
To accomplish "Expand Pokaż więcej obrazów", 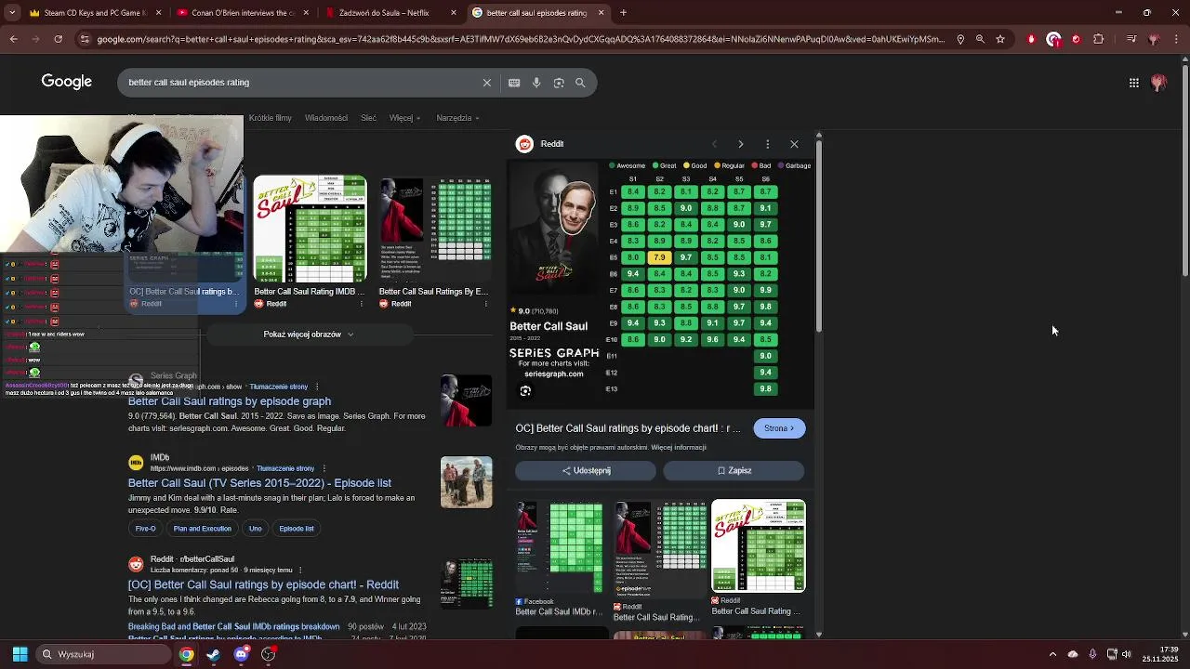I will 309,334.
